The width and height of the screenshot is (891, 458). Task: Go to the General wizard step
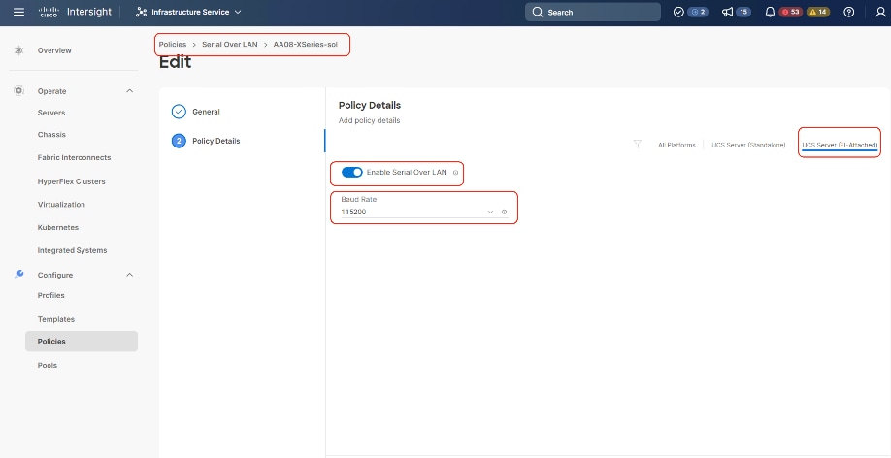tap(207, 112)
